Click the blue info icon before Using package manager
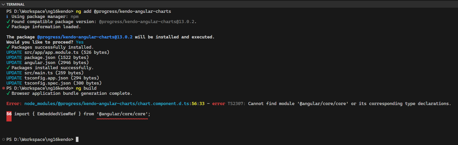This screenshot has width=458, height=145. coord(7,16)
